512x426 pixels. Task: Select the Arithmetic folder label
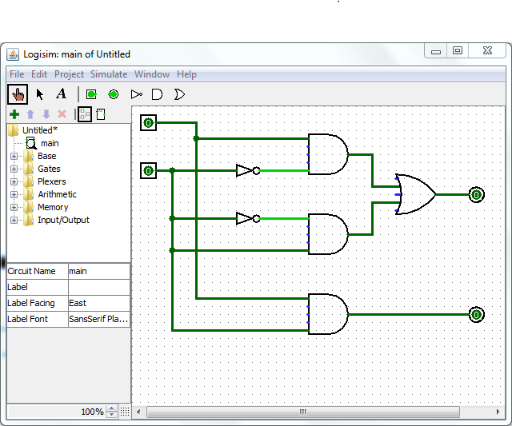57,194
